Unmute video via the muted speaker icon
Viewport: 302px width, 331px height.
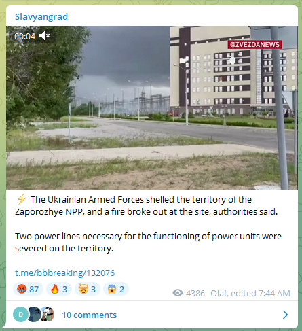point(44,36)
